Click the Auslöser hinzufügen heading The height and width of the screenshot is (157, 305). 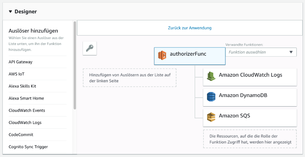pos(33,31)
